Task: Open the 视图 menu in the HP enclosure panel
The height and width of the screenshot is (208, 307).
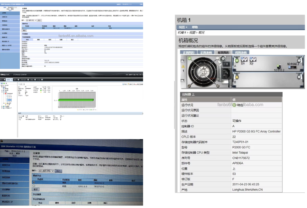Action: [183, 27]
